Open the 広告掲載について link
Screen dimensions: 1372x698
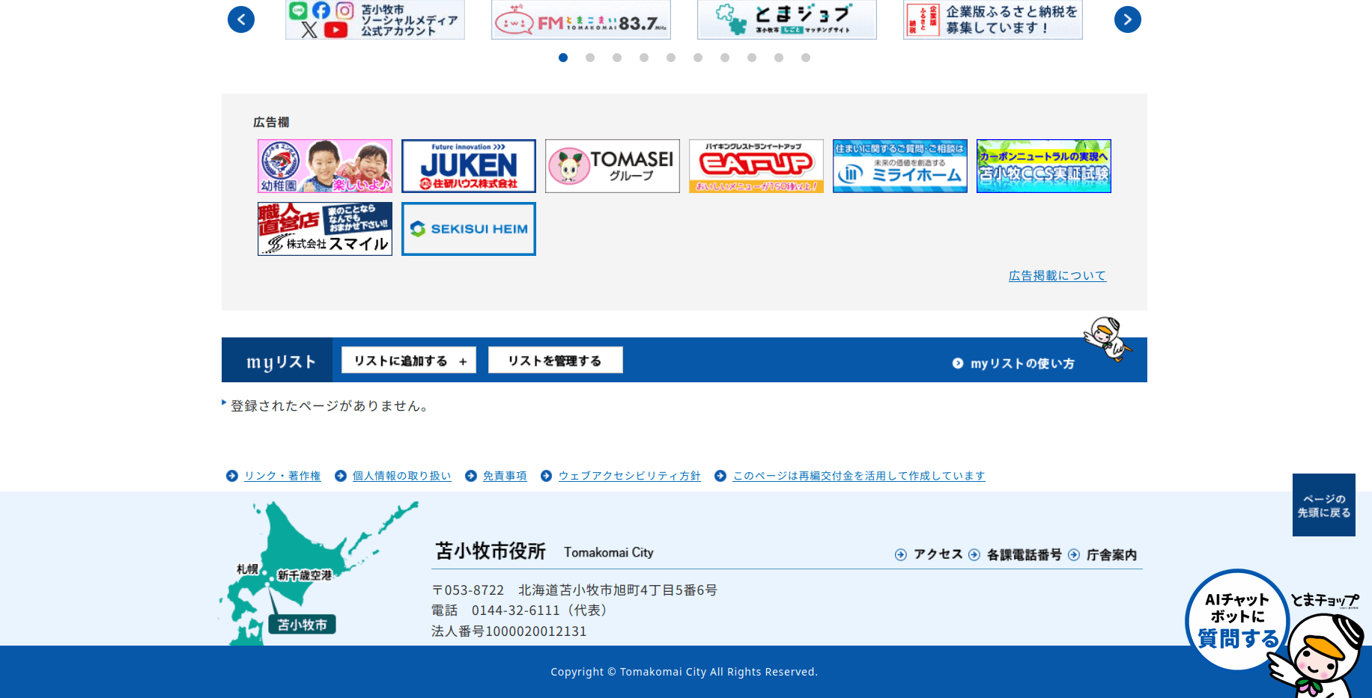point(1057,276)
